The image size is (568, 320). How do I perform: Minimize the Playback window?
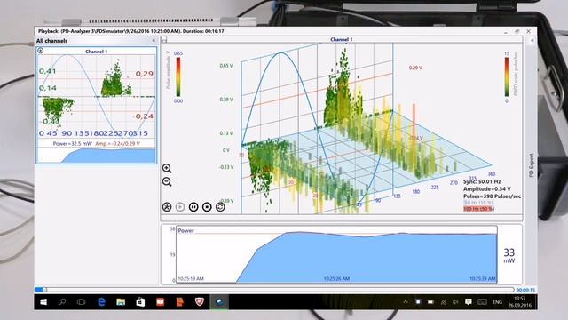click(506, 32)
